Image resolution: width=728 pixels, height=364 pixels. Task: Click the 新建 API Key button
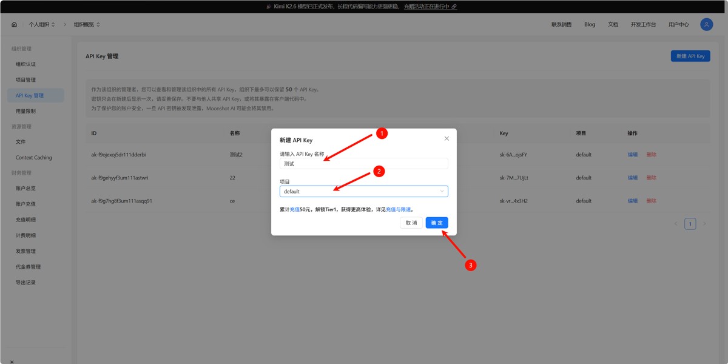(690, 56)
